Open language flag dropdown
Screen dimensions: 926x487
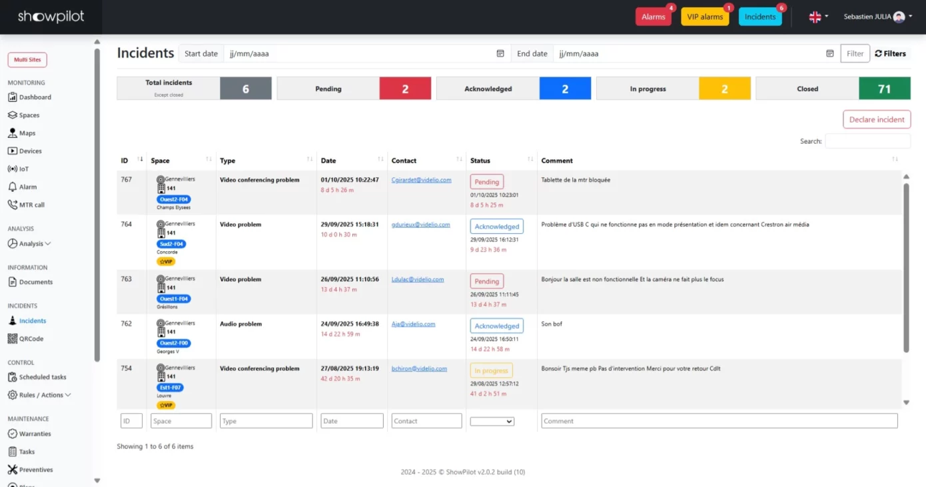(819, 17)
